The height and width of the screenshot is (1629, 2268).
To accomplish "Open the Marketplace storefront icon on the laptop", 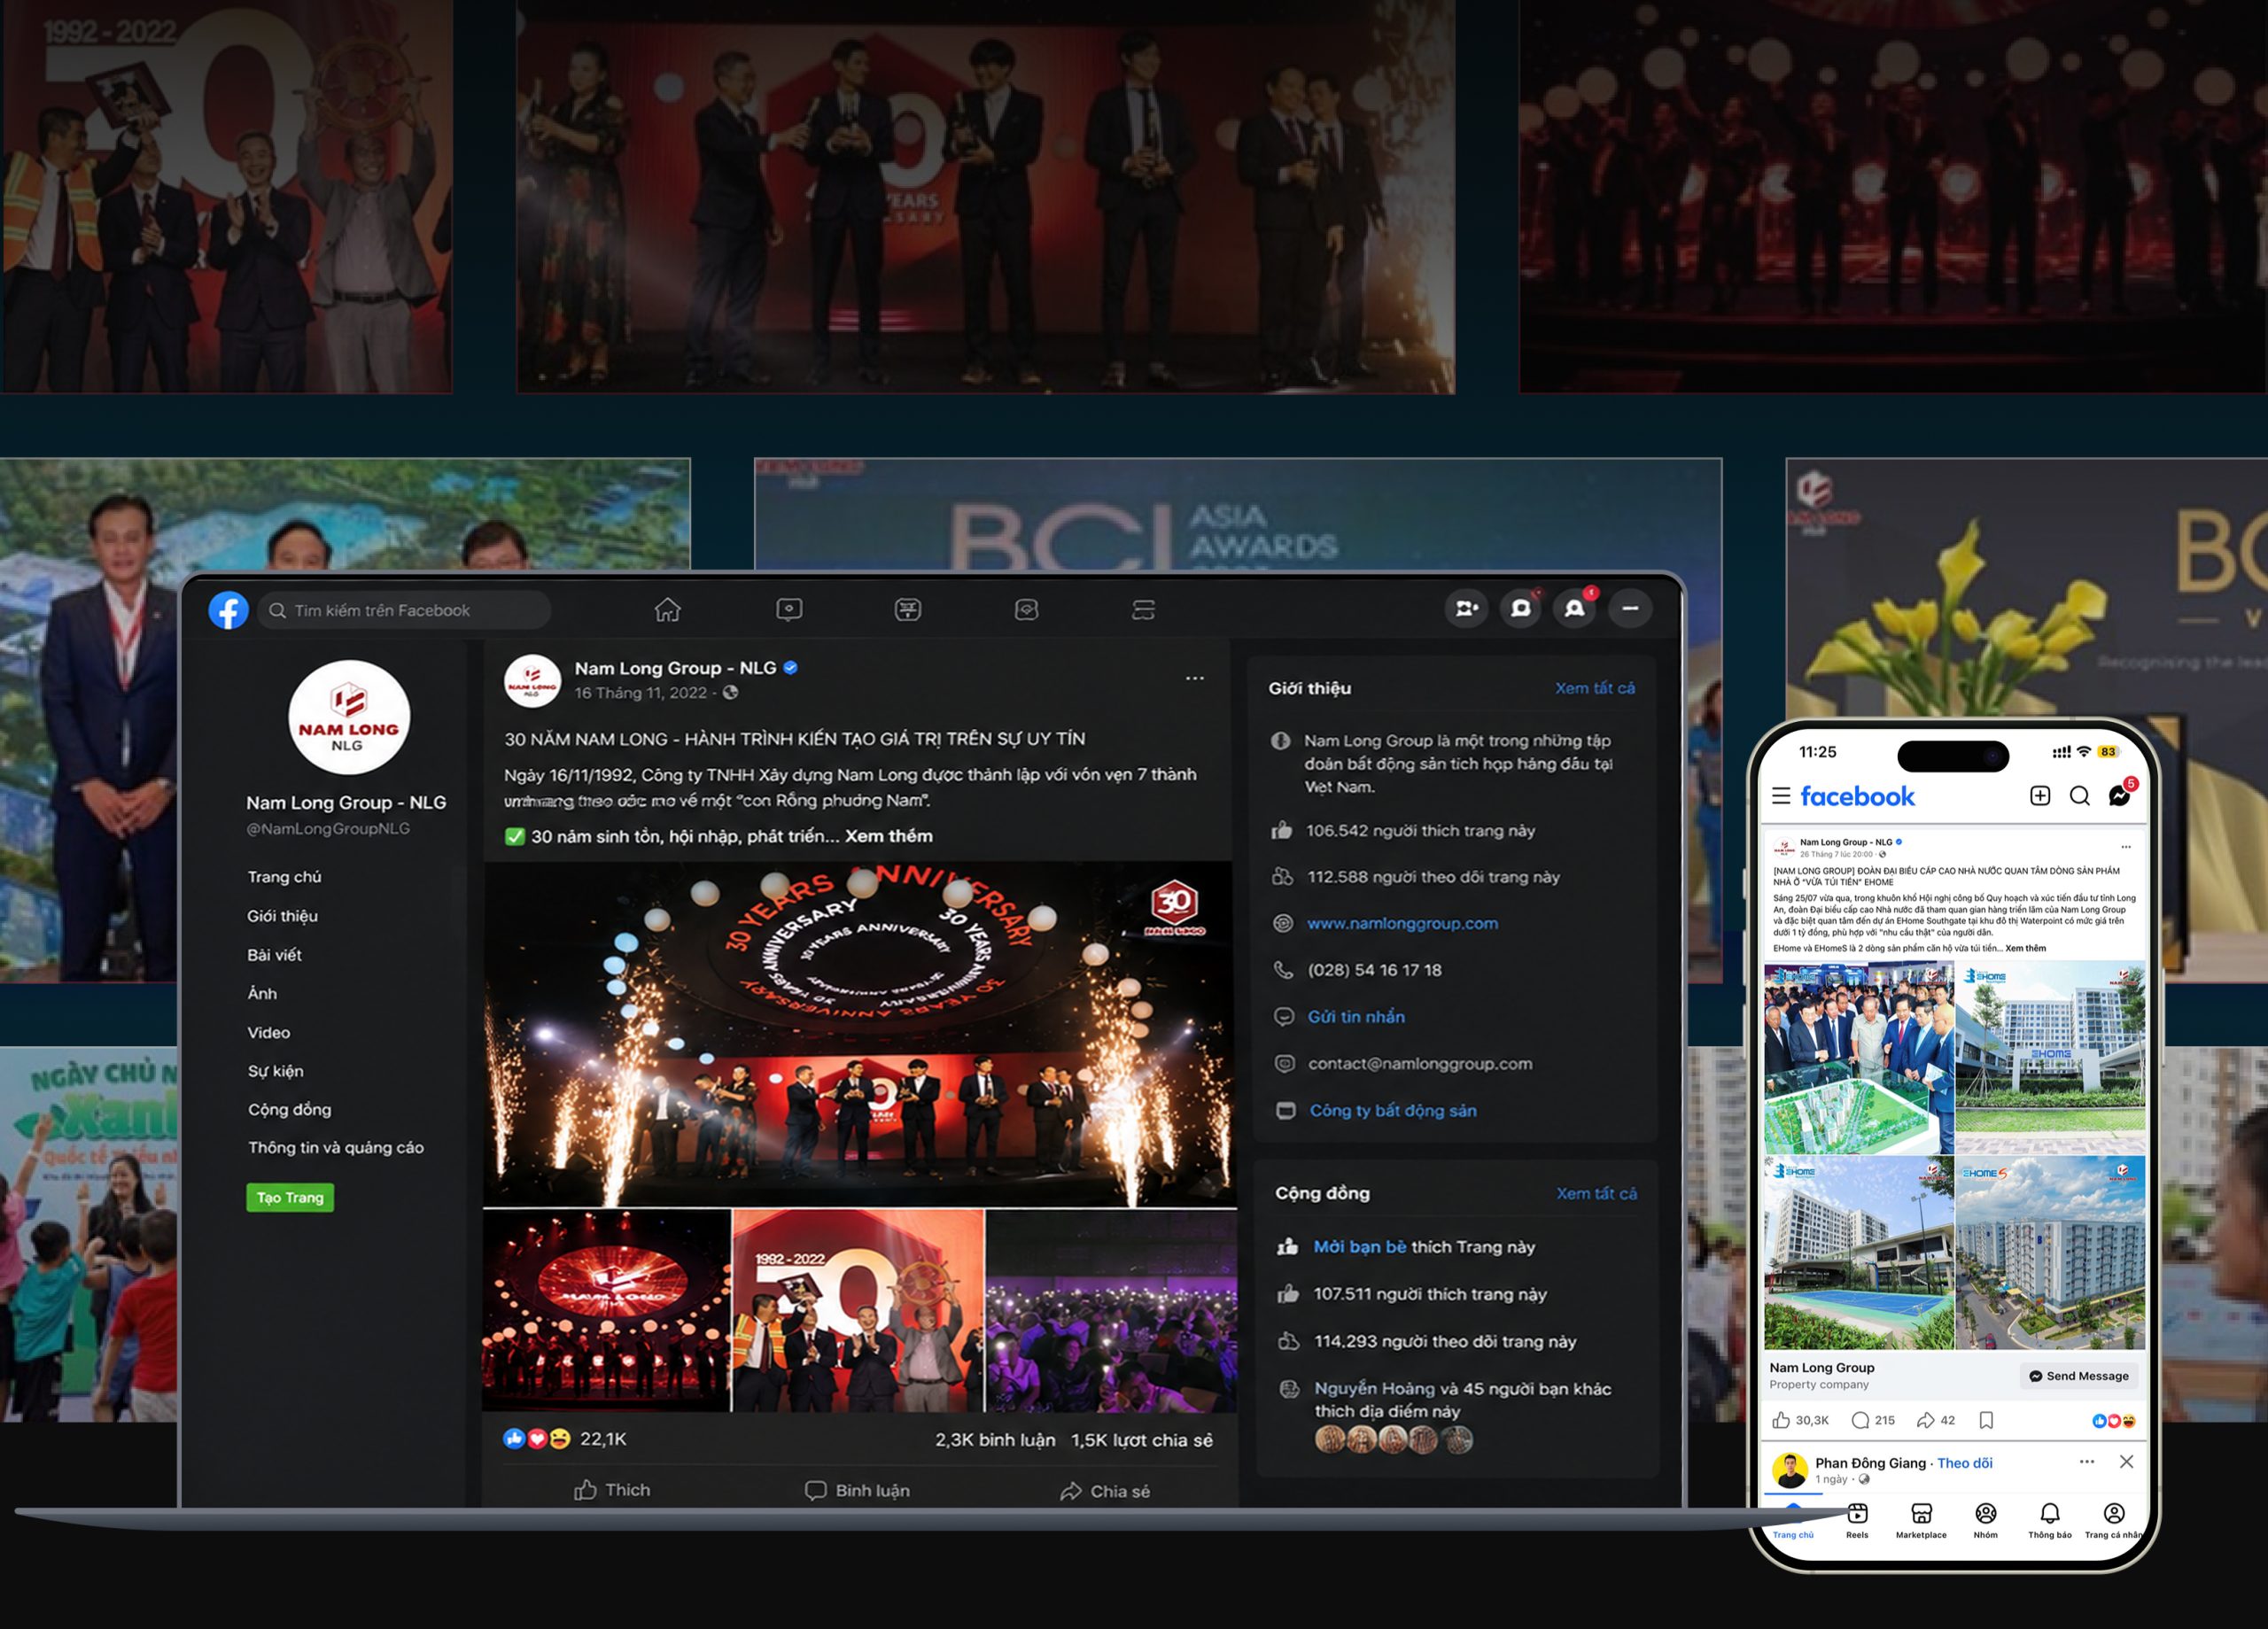I will 908,609.
